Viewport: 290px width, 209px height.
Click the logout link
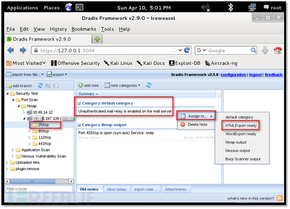tap(255, 75)
